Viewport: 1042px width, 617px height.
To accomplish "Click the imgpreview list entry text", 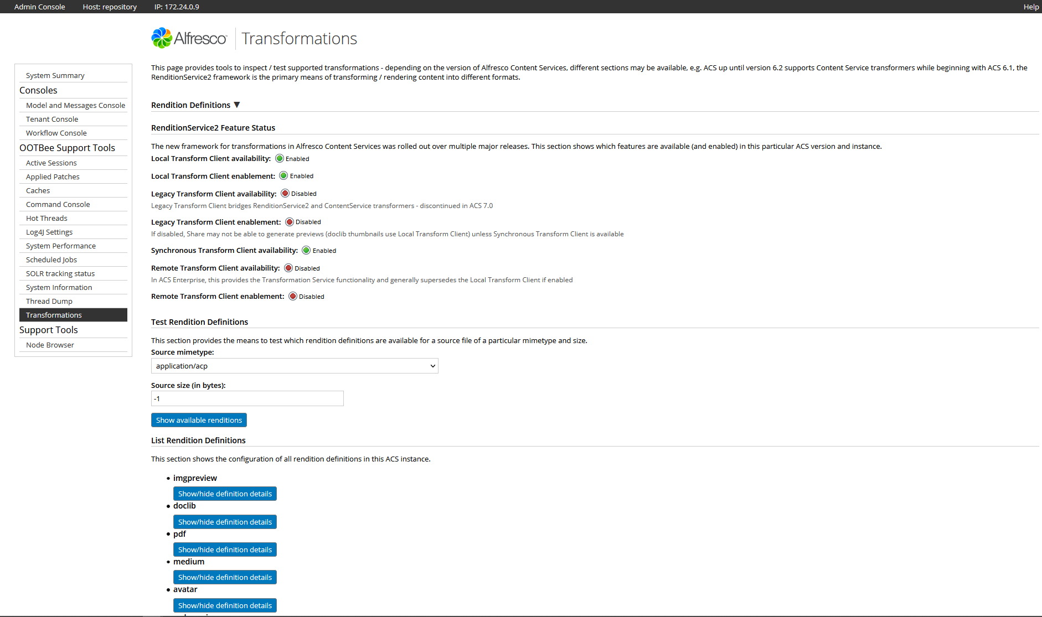I will [195, 478].
